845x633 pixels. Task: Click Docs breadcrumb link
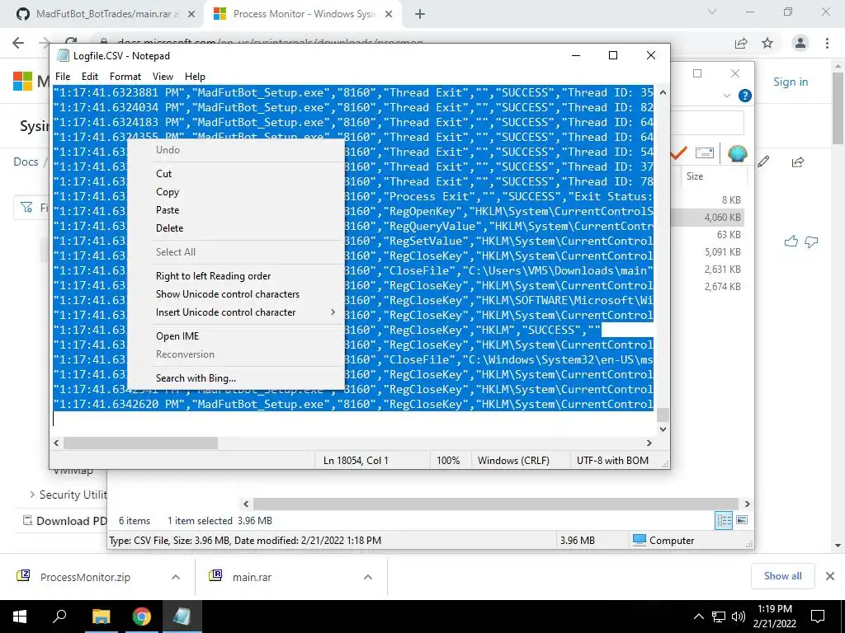[x=26, y=162]
